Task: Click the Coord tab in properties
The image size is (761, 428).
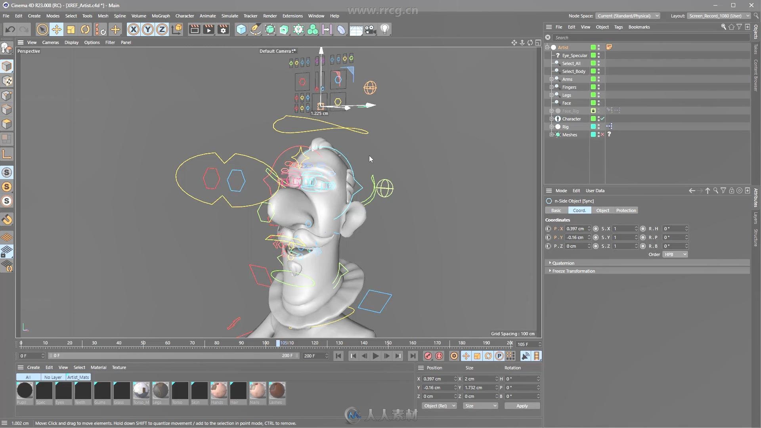Action: pyautogui.click(x=579, y=210)
